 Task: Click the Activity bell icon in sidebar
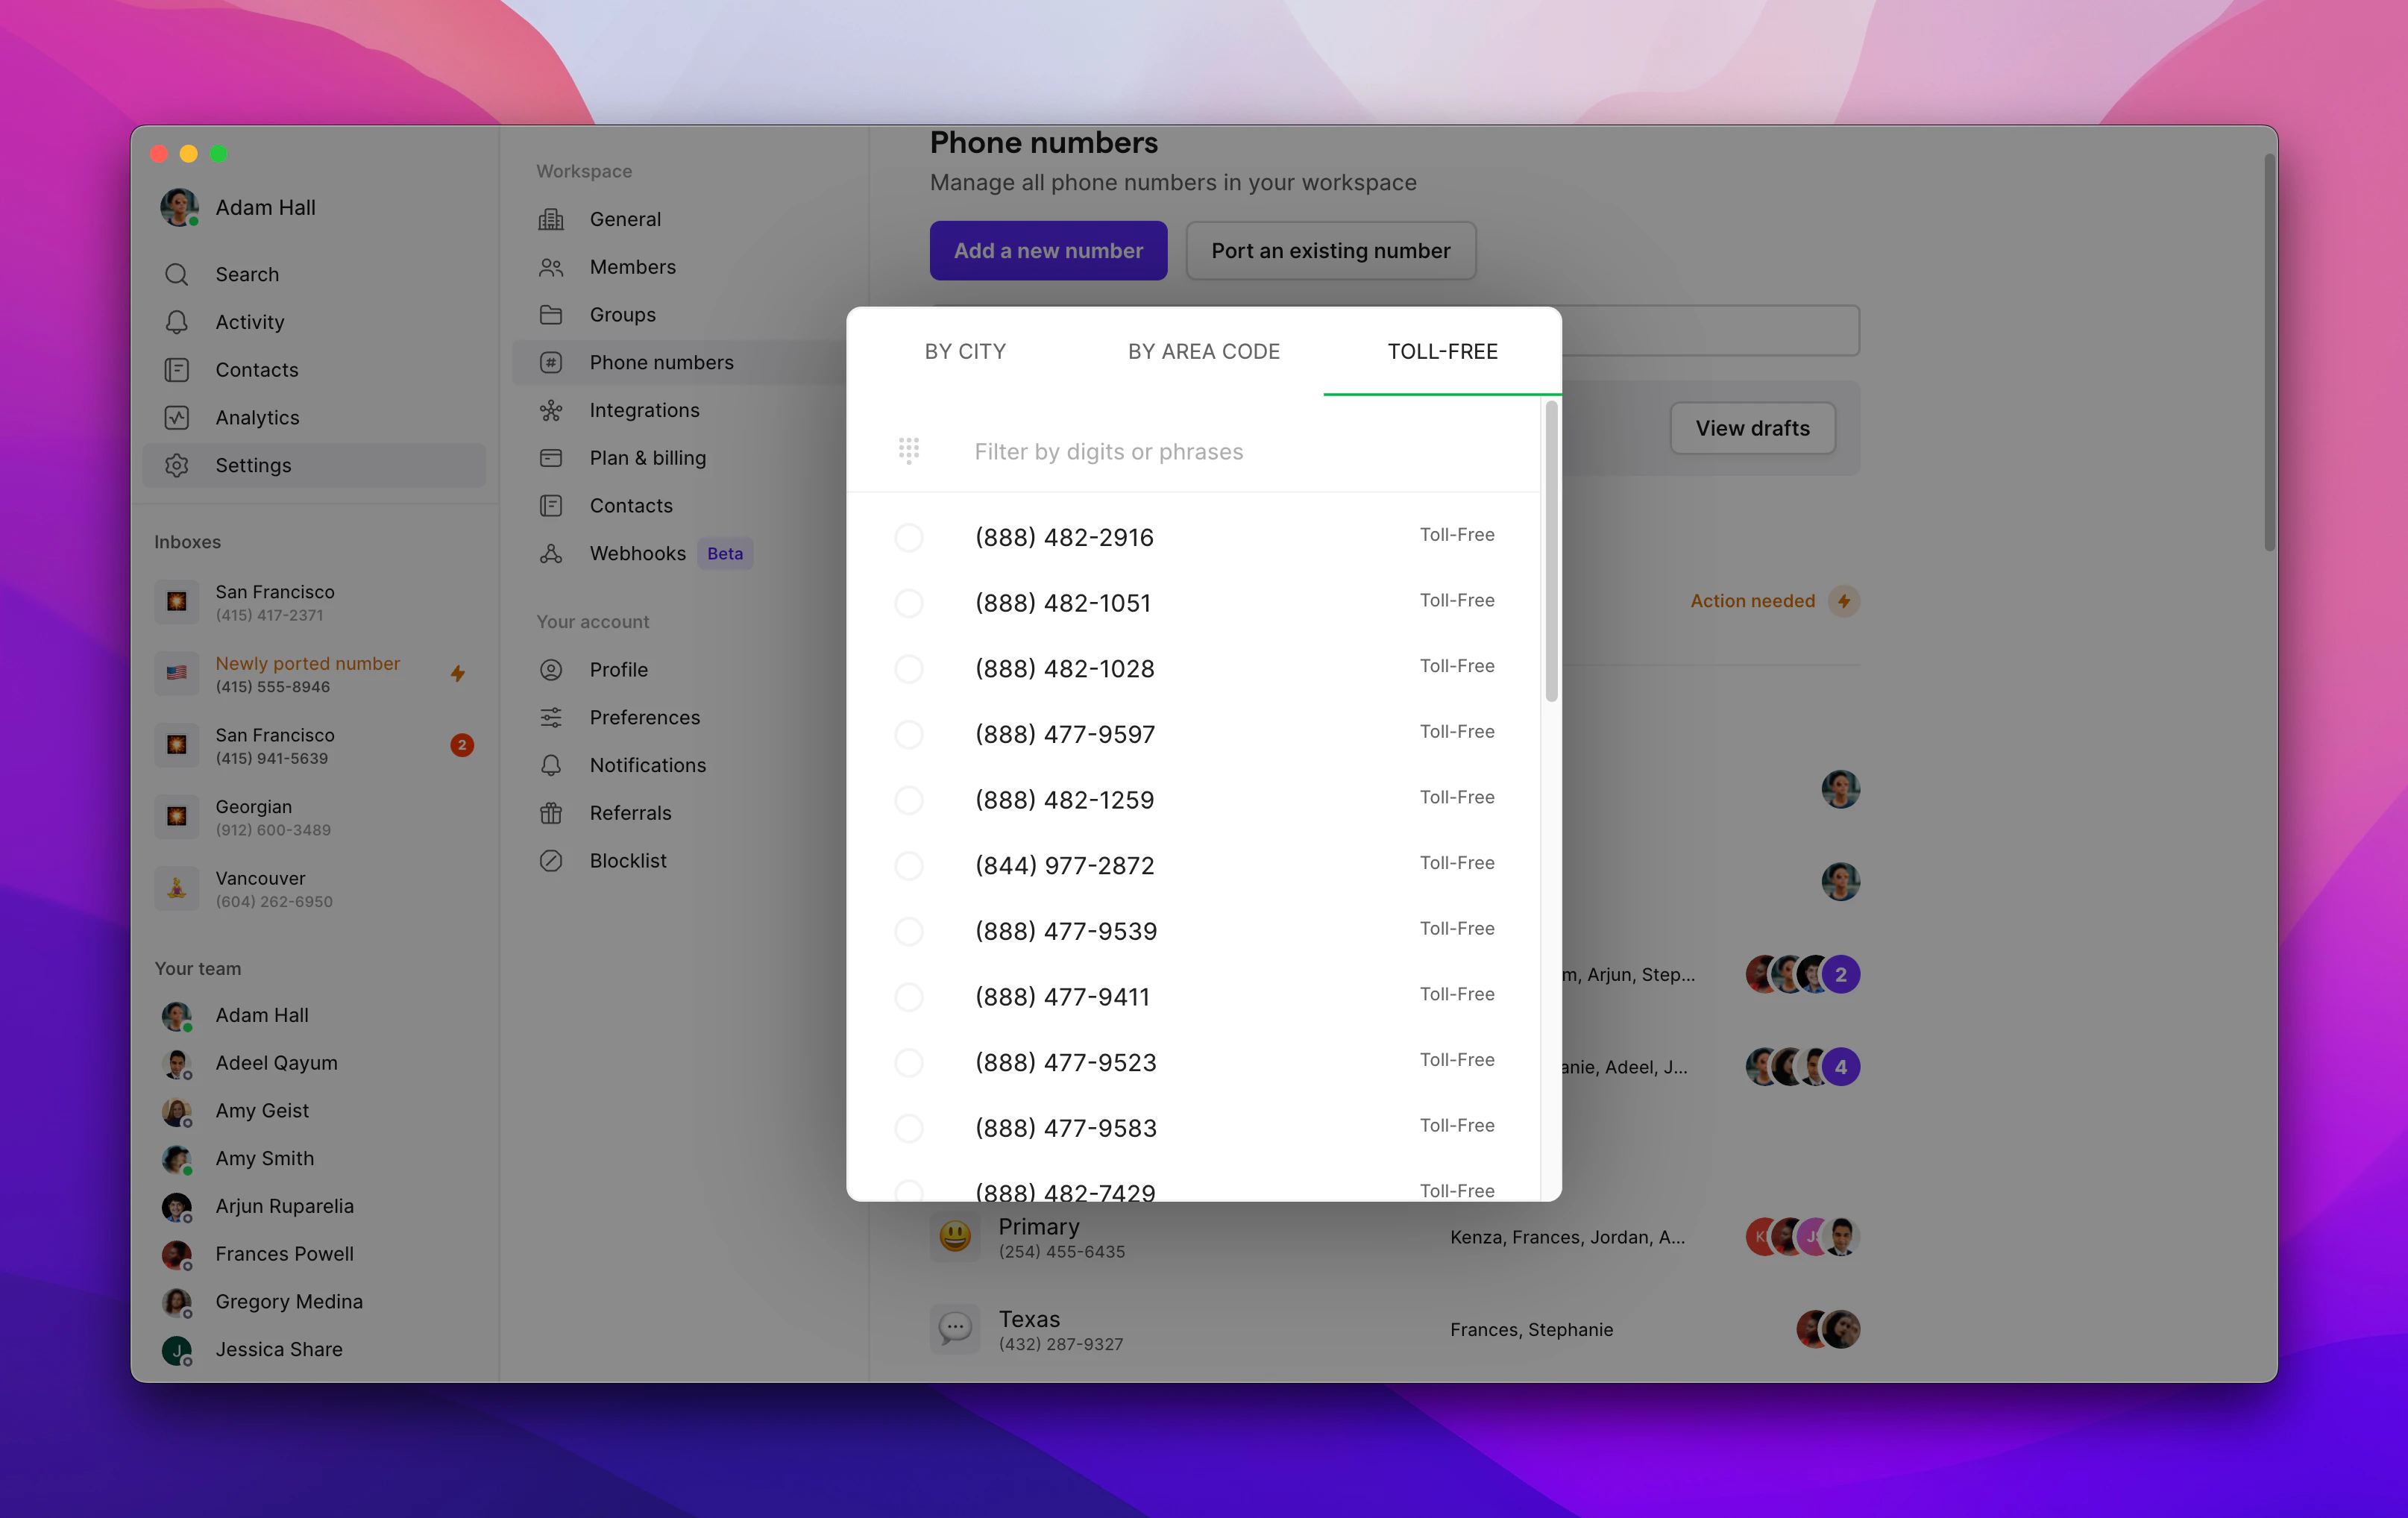pyautogui.click(x=177, y=322)
